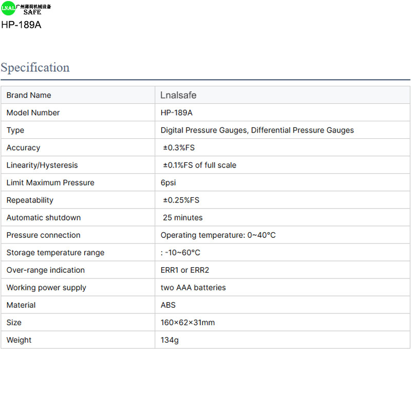Click the Operating temperature 0~40°C value
411x411 pixels.
tap(218, 235)
